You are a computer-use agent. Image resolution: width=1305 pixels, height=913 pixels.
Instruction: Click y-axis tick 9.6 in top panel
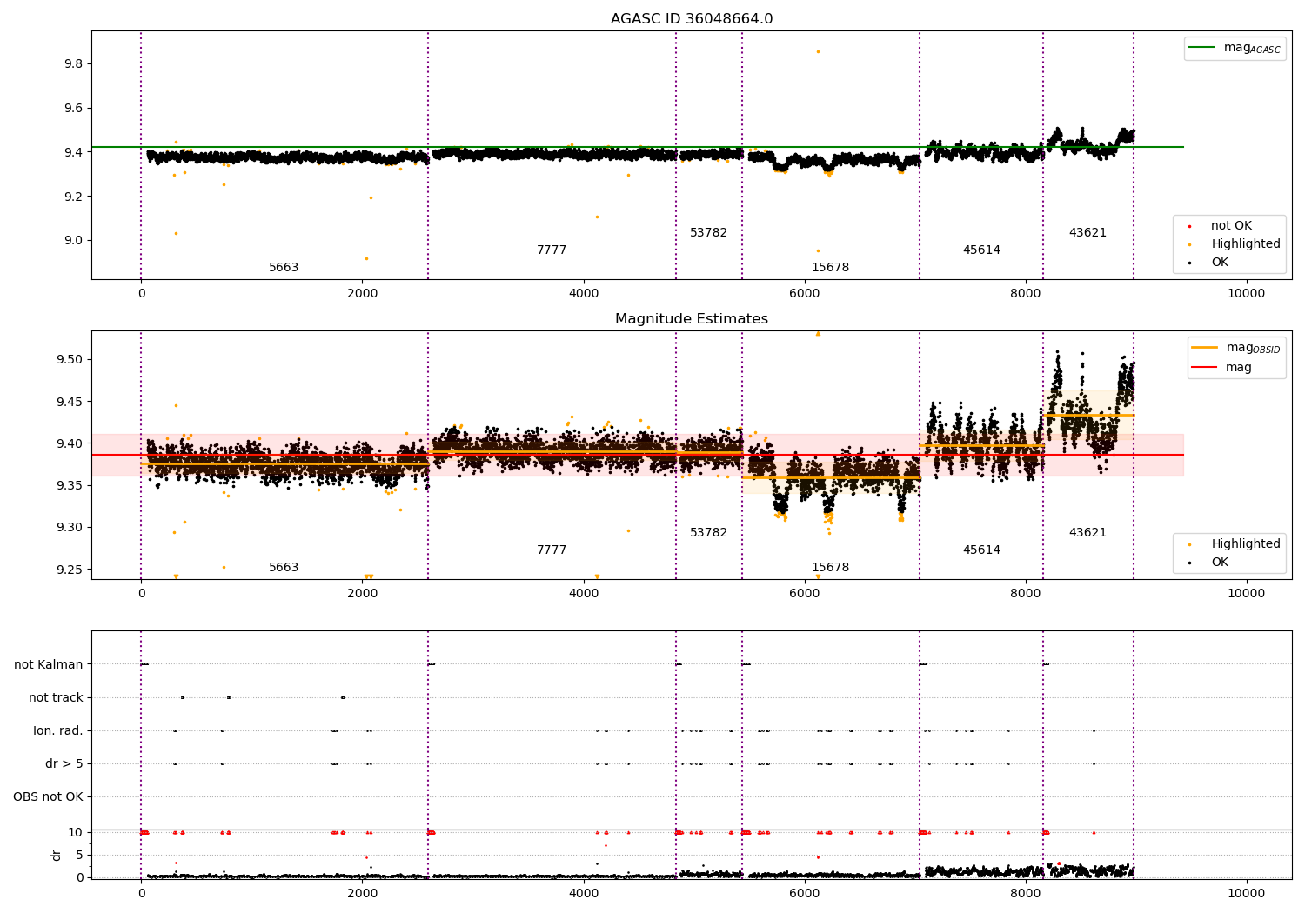tap(73, 109)
